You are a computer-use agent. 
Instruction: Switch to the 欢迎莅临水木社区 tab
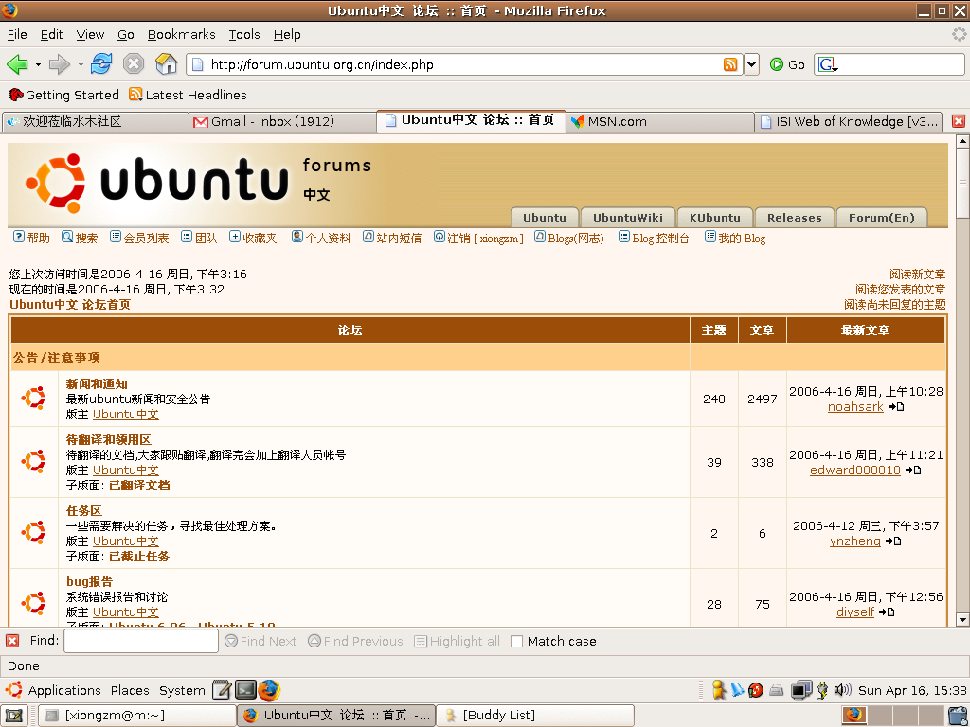click(96, 122)
